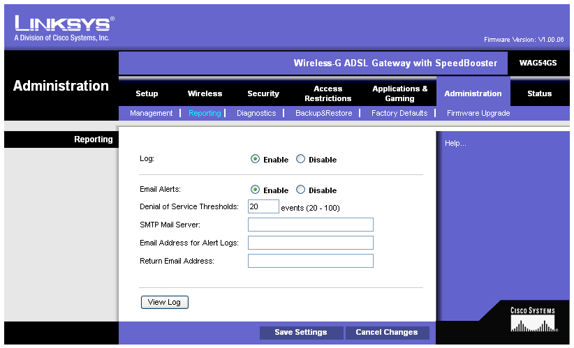Select the Reporting sub-tab
This screenshot has height=348, width=574.
(205, 113)
